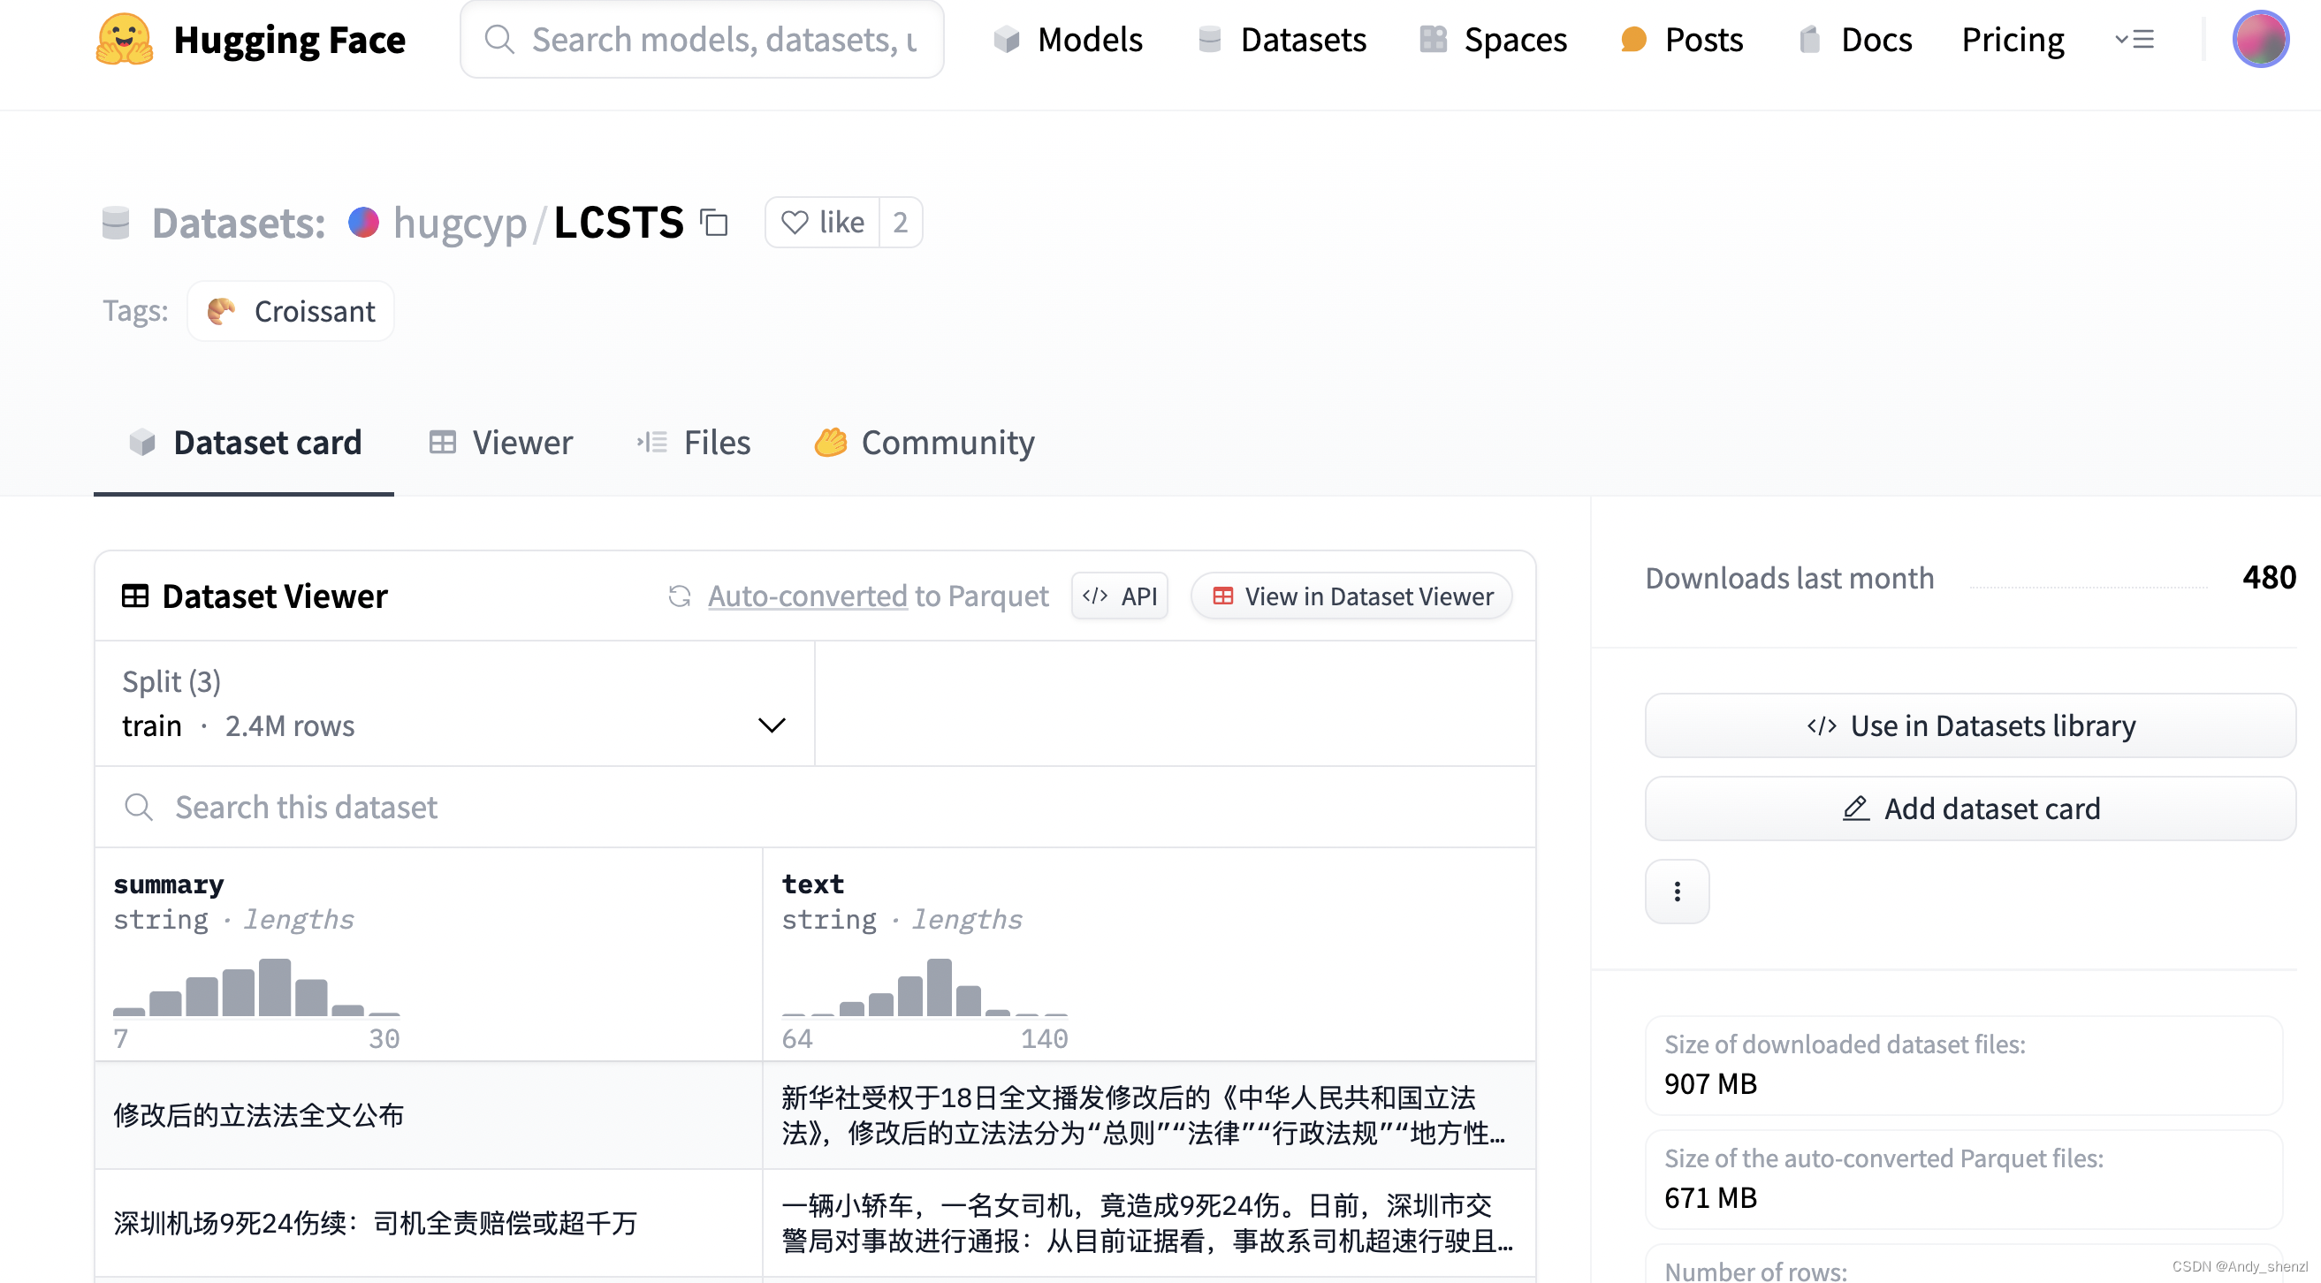The width and height of the screenshot is (2321, 1283).
Task: Open the Posts navigation menu
Action: 1681,40
